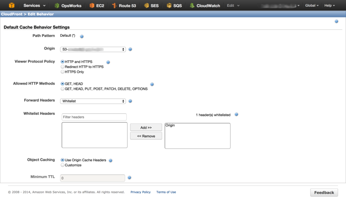346x199 pixels.
Task: Select Use Origin Cache Headers option
Action: click(62, 160)
